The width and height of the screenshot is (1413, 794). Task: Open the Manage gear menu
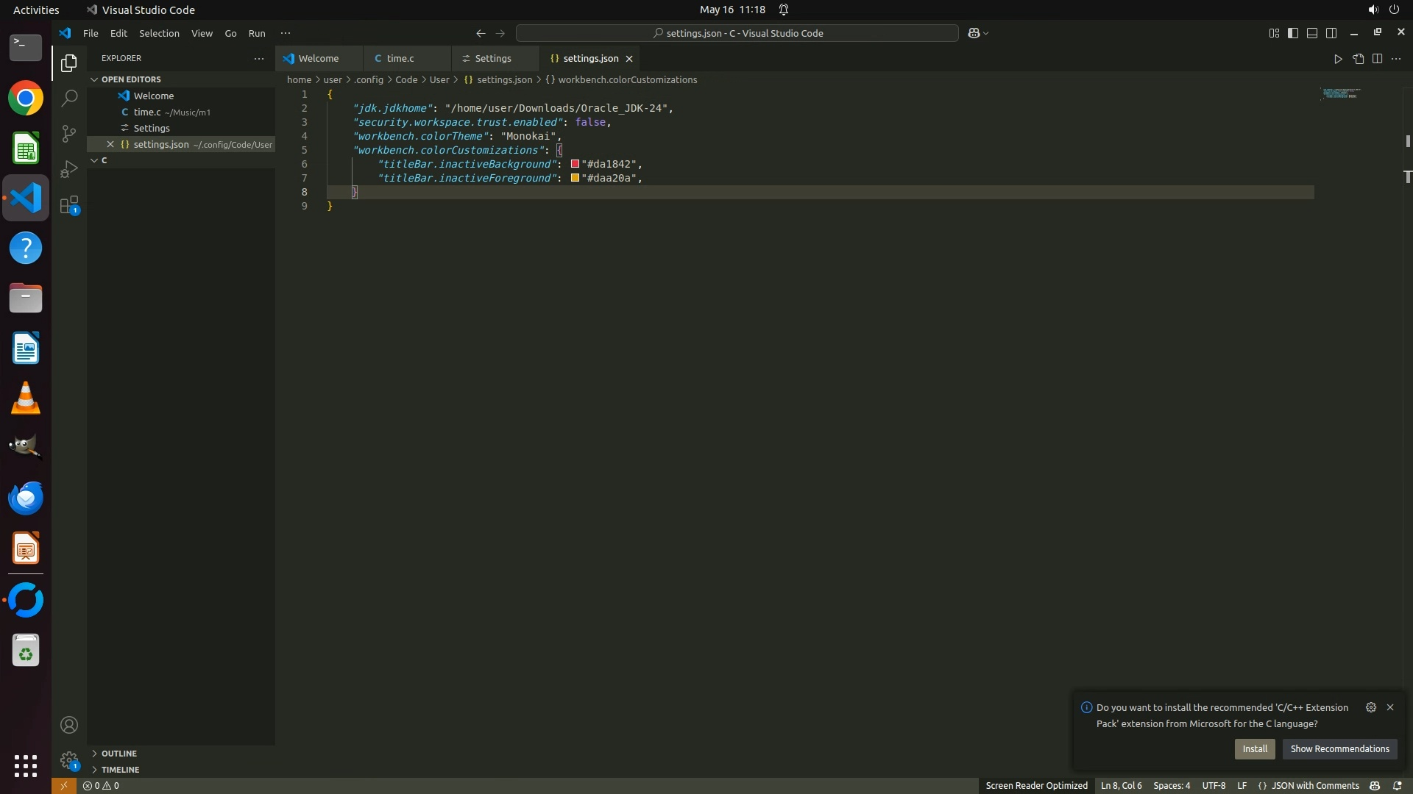(68, 759)
